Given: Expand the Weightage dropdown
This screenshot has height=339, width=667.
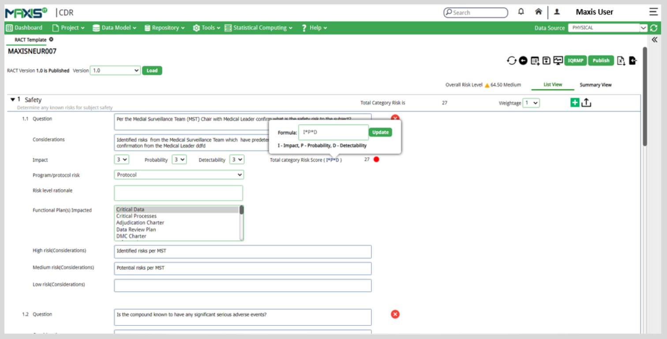Looking at the screenshot, I should (x=531, y=103).
